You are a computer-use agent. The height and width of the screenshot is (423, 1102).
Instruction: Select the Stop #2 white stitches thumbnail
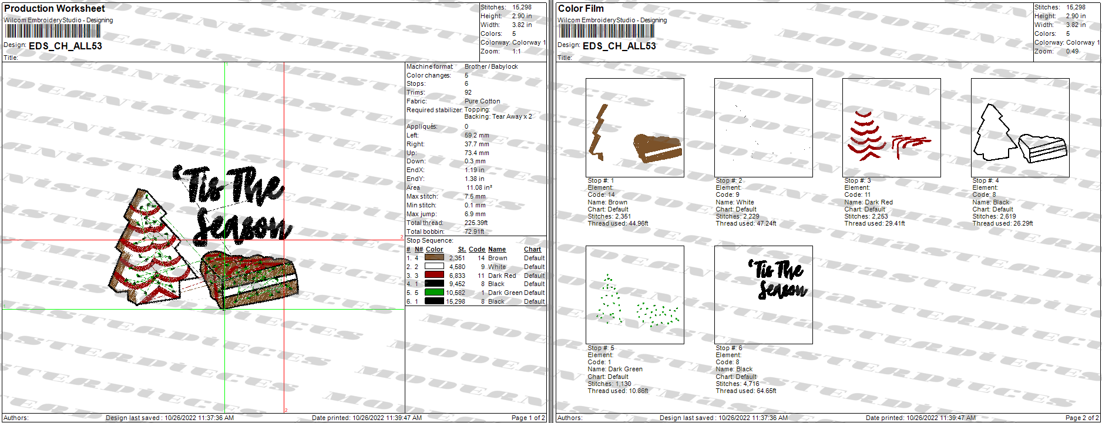pos(763,128)
